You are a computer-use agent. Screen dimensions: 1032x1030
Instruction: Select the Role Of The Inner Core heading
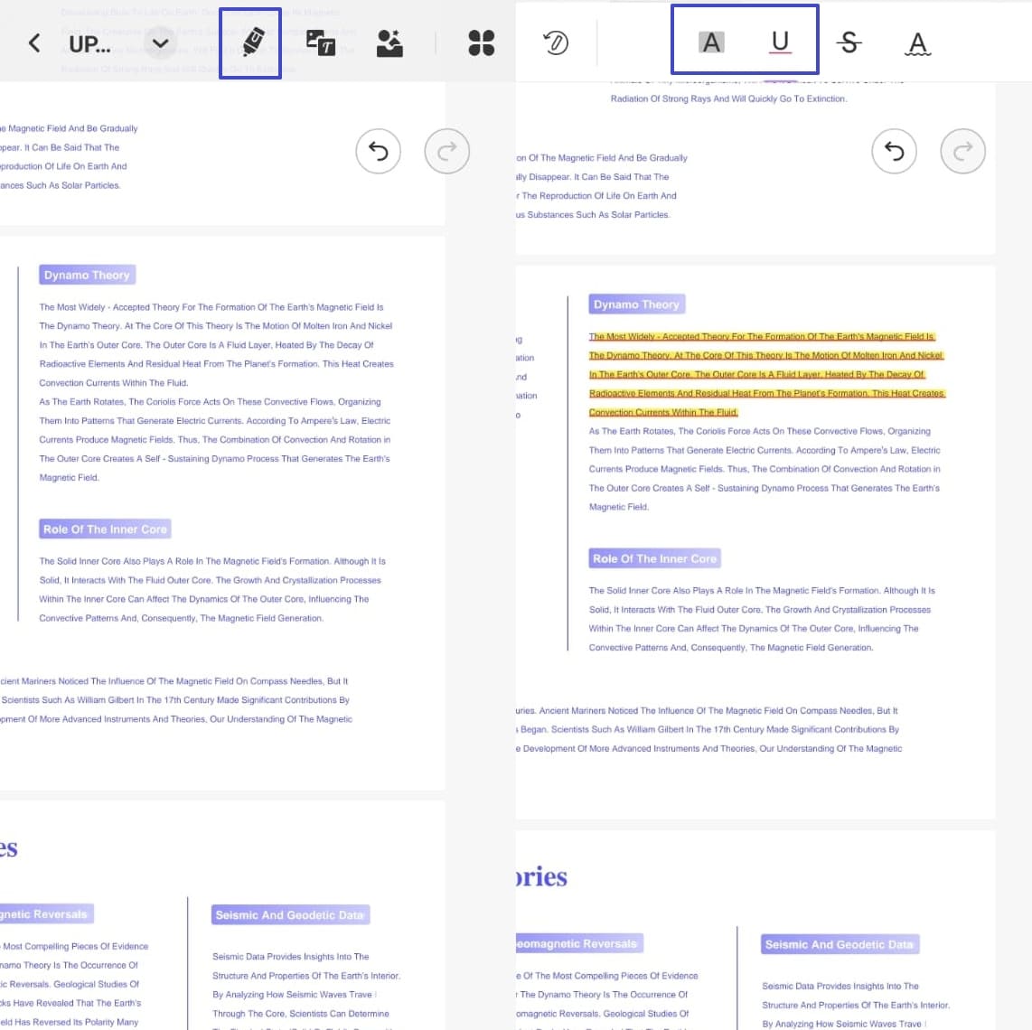point(105,529)
